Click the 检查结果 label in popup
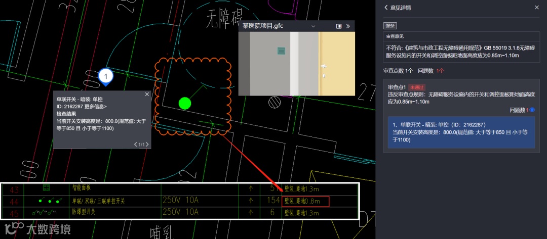 pos(66,113)
